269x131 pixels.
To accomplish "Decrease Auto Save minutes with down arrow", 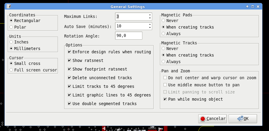I will coord(150,28).
